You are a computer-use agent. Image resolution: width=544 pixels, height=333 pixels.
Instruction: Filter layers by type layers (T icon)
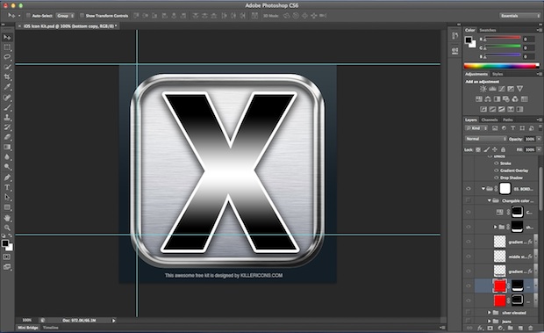(512, 128)
